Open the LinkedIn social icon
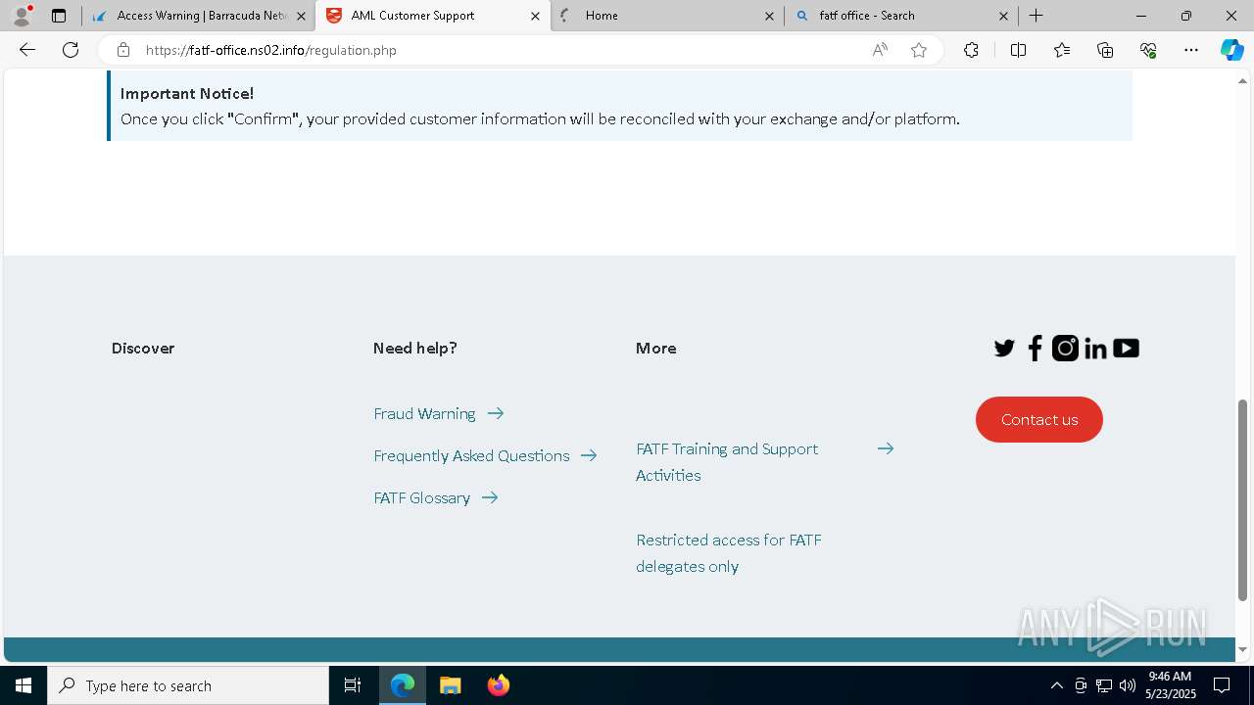The height and width of the screenshot is (705, 1254). (x=1095, y=349)
